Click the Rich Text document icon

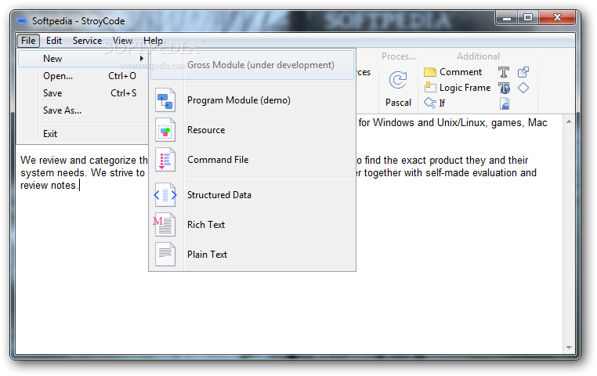(165, 225)
